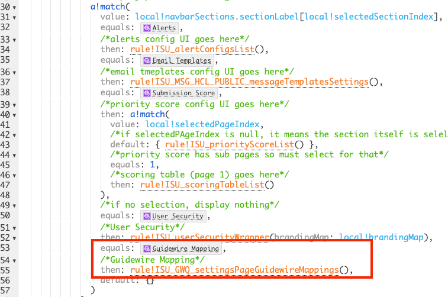Click local!selectedPageIndex variable
This screenshot has width=448, height=297.
coord(202,124)
